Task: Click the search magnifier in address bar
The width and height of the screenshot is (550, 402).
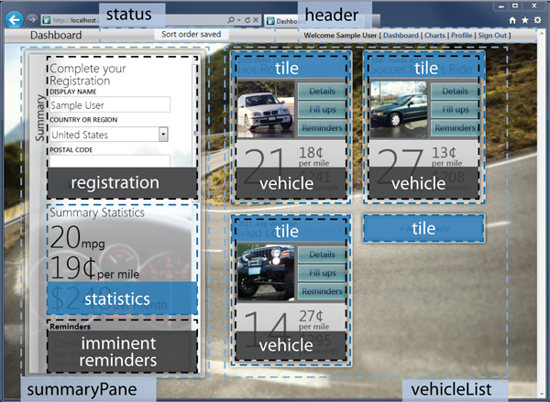Action: pos(230,20)
